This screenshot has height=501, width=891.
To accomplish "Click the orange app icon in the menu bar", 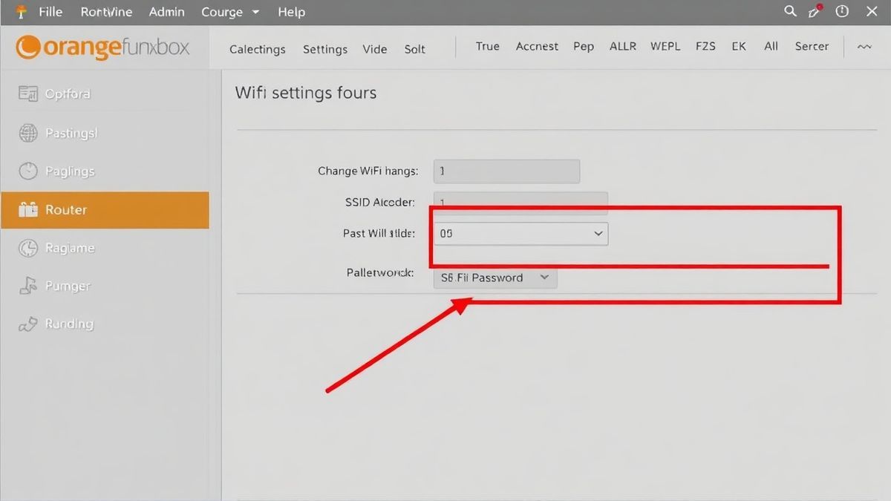I will (x=20, y=12).
